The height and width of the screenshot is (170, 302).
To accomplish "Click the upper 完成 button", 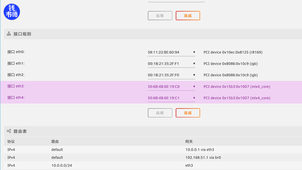I will [x=188, y=16].
